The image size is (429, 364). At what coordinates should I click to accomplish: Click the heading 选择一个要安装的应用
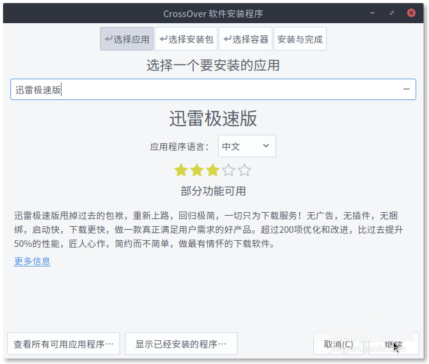tap(213, 65)
